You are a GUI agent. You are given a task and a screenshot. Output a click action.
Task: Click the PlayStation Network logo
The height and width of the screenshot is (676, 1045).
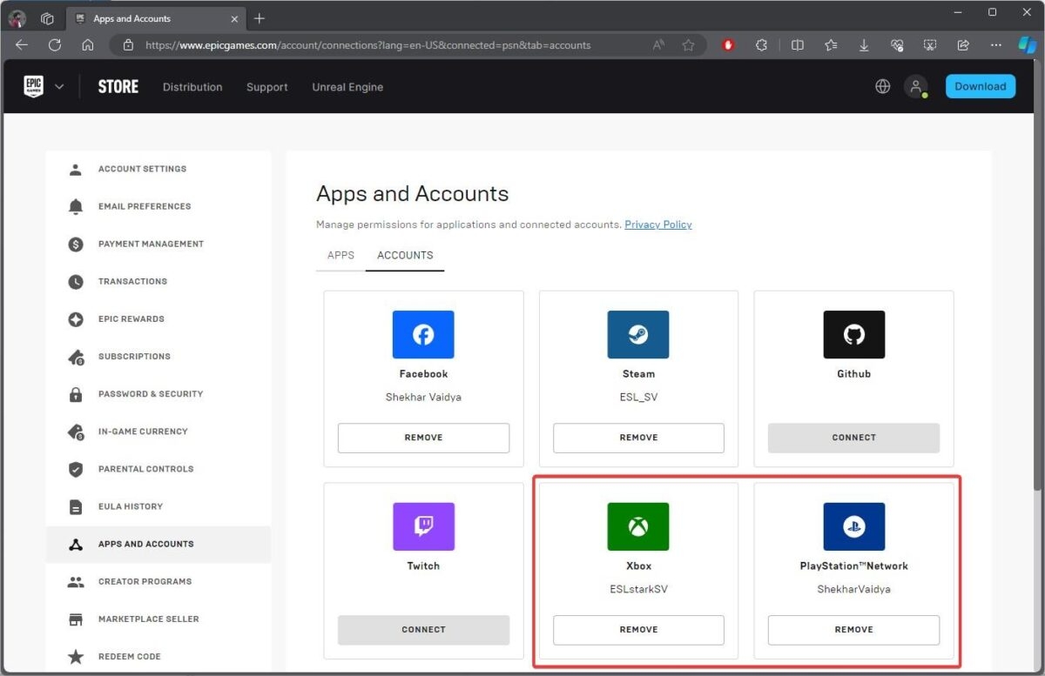click(x=853, y=525)
